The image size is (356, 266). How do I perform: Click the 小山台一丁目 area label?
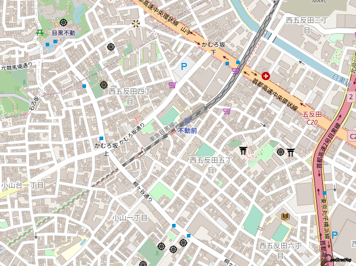(x=23, y=185)
